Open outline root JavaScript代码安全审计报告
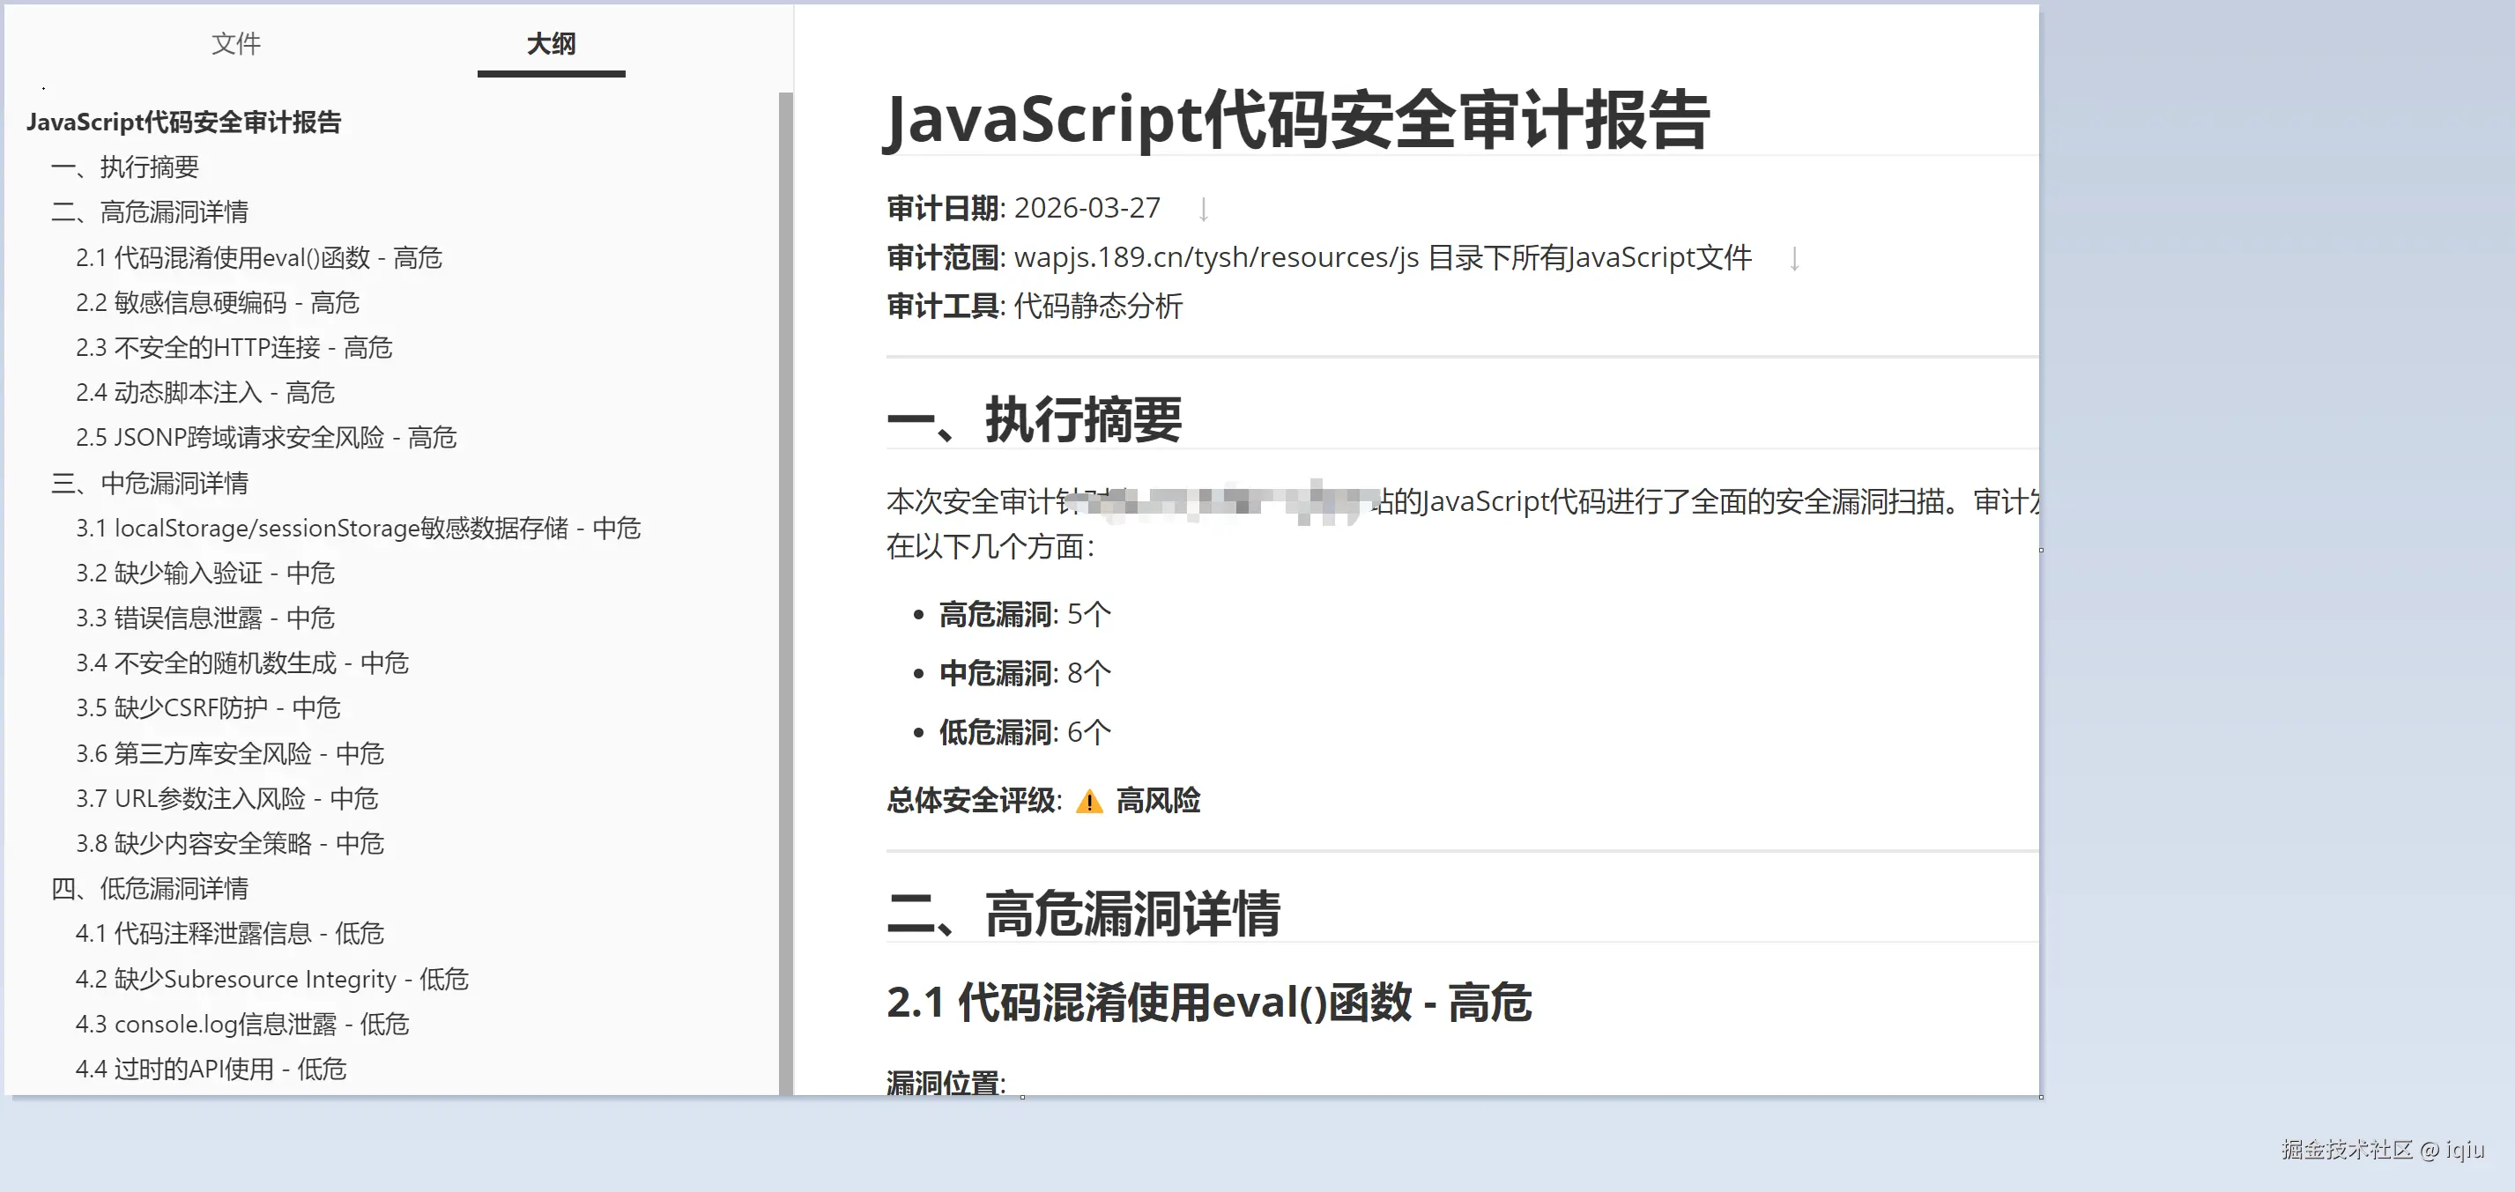 click(x=183, y=122)
